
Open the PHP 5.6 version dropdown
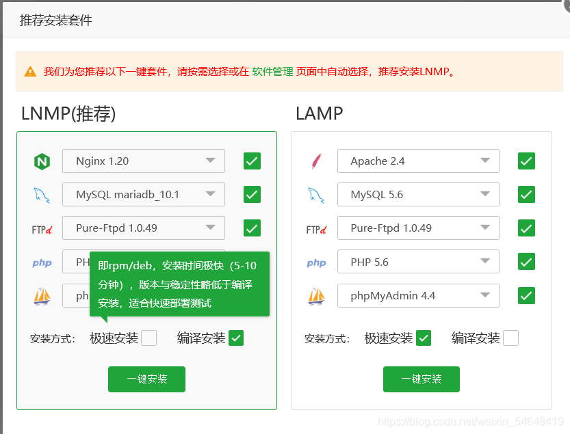click(x=418, y=262)
